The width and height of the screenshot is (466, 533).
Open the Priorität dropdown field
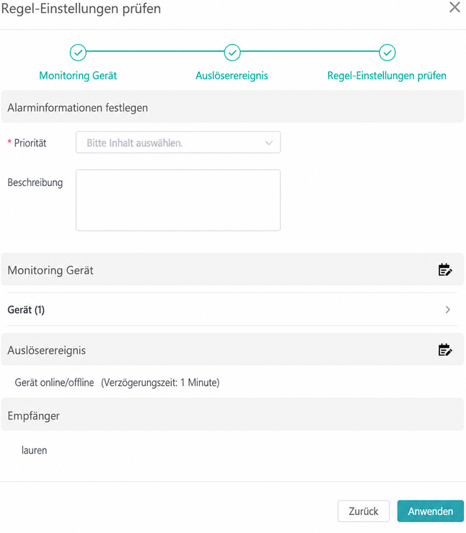click(178, 142)
